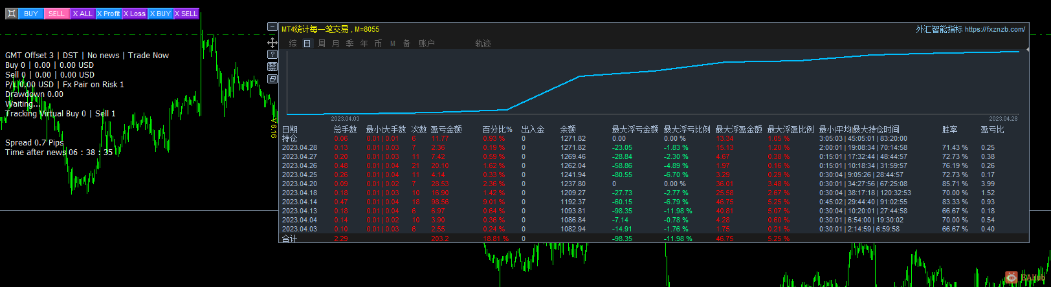Viewport: 1051px width, 287px height.
Task: Click the overlapping windows icon on panel edge
Action: pos(272,79)
